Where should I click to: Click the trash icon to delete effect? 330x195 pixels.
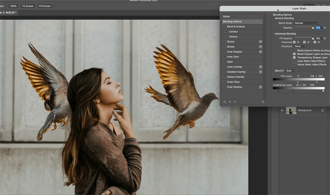(263, 102)
